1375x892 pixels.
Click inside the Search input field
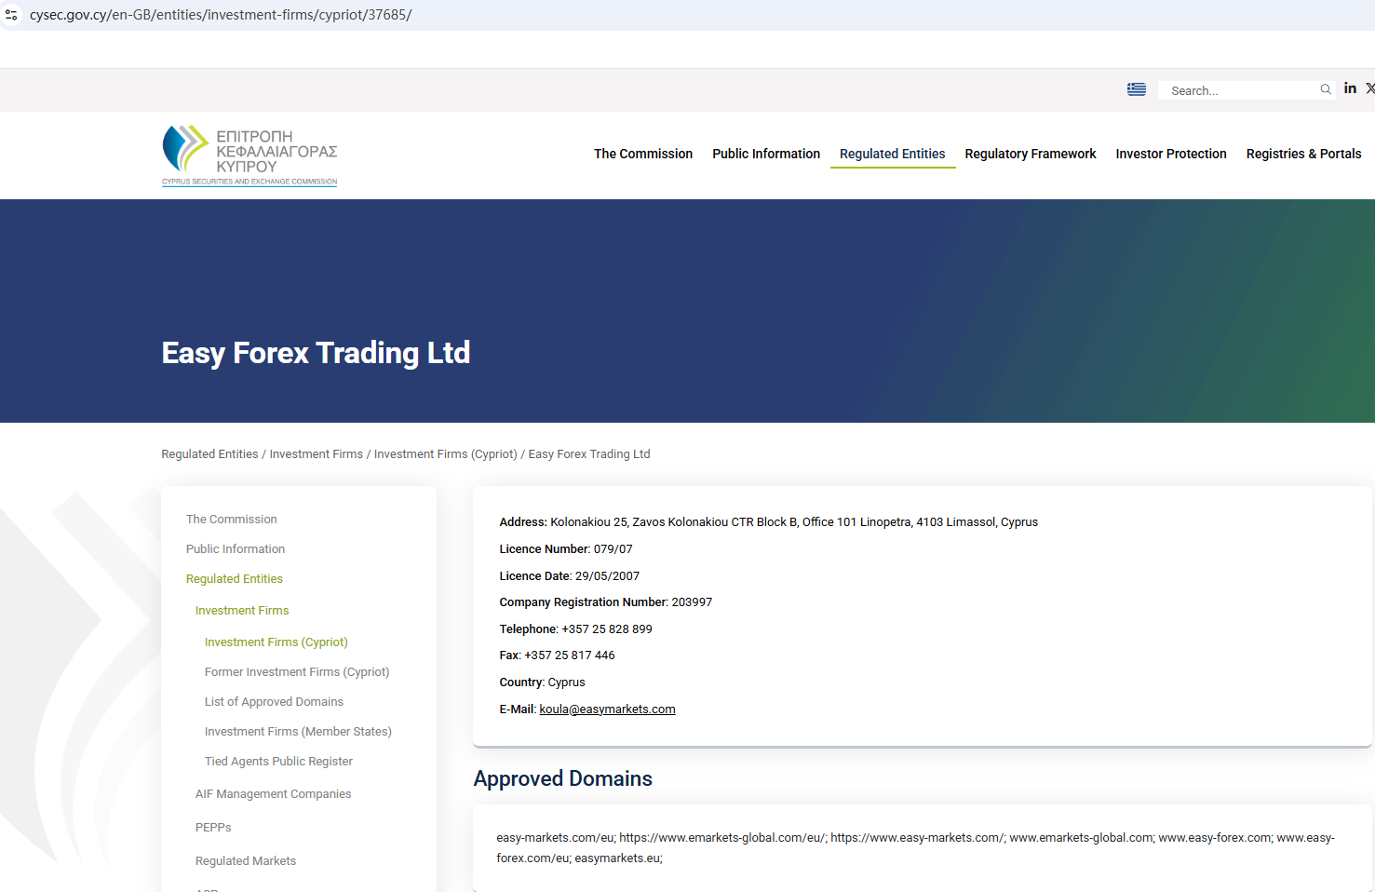(1238, 90)
